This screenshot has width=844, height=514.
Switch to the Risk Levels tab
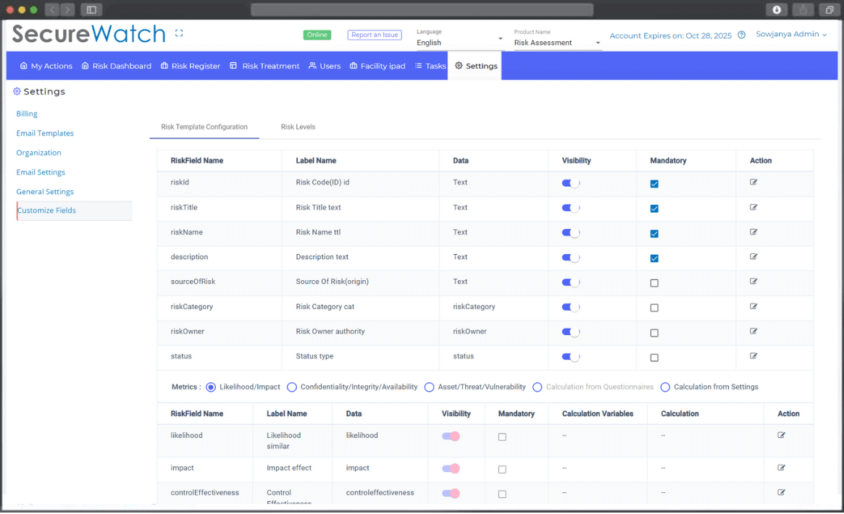pos(298,126)
